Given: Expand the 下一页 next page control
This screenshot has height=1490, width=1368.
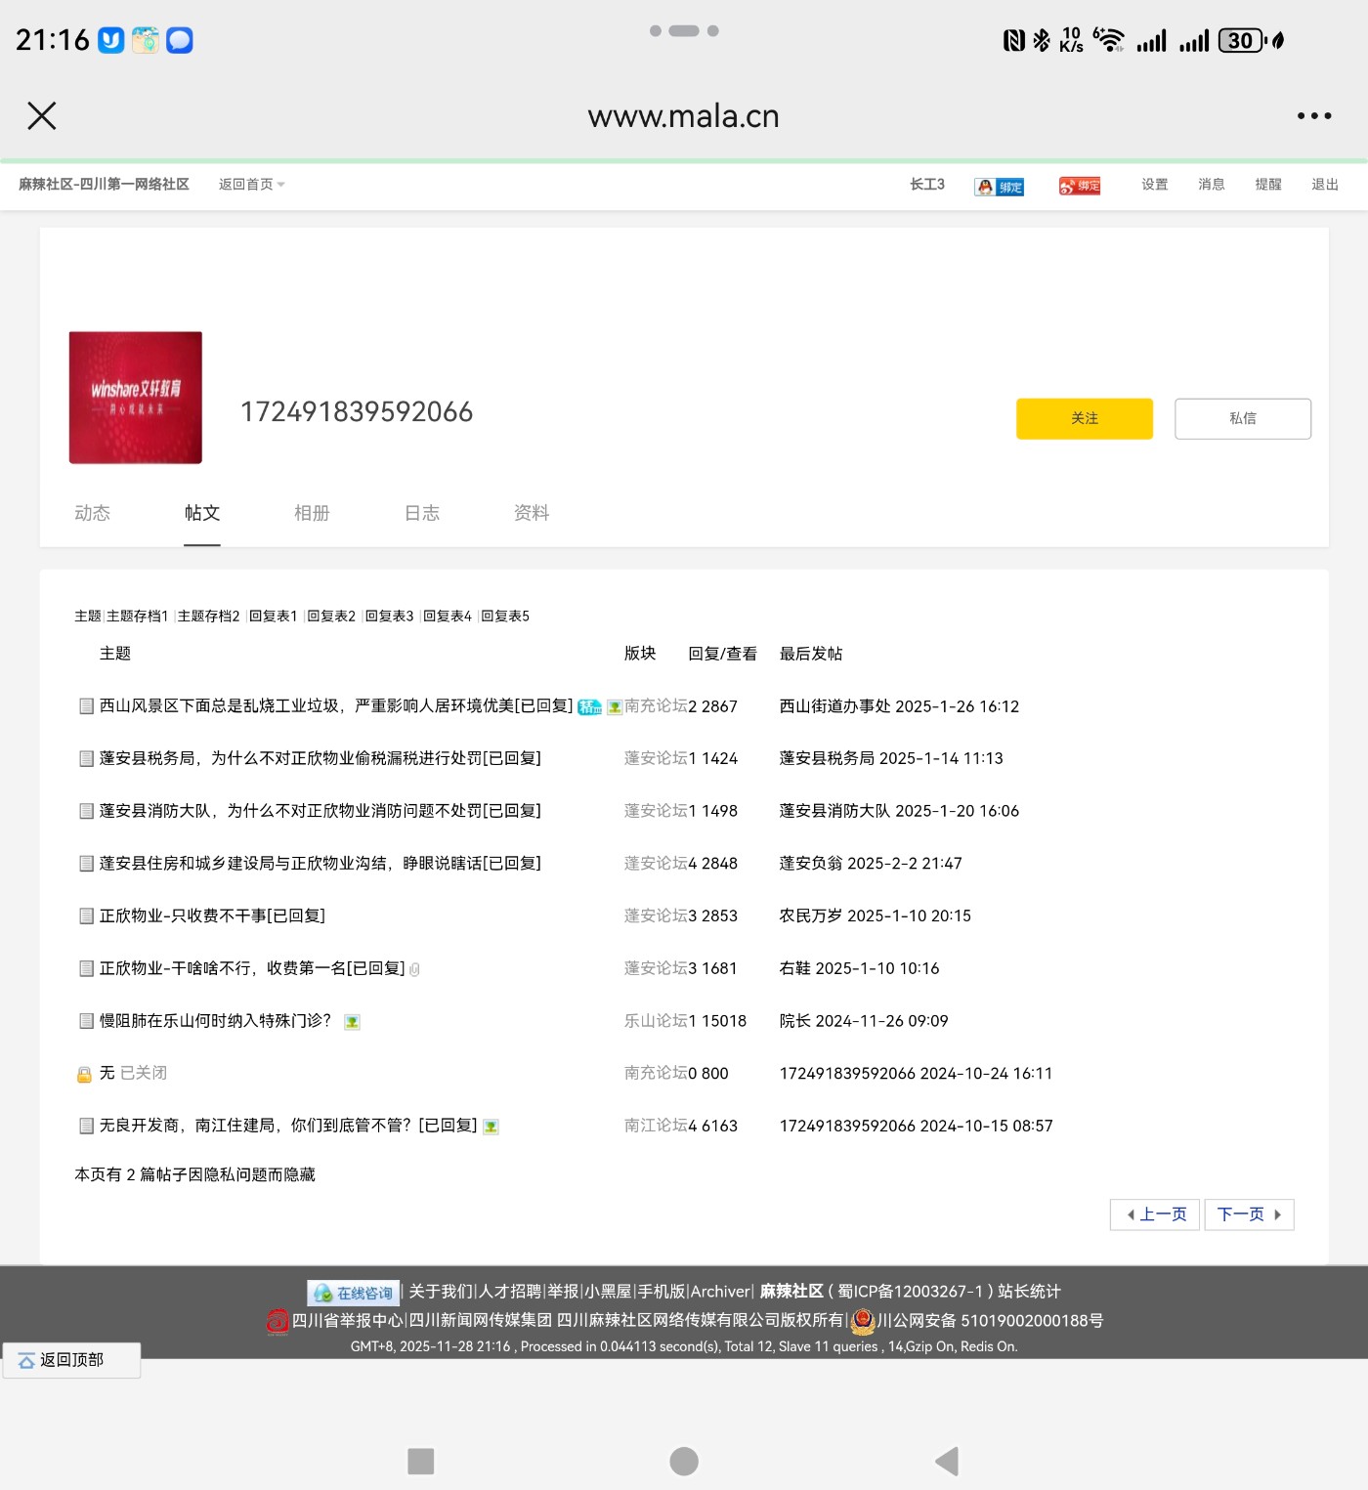Looking at the screenshot, I should tap(1248, 1214).
